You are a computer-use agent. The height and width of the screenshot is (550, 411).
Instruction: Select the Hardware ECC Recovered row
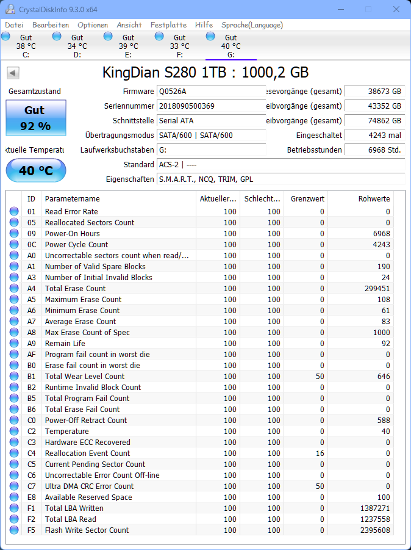200,443
